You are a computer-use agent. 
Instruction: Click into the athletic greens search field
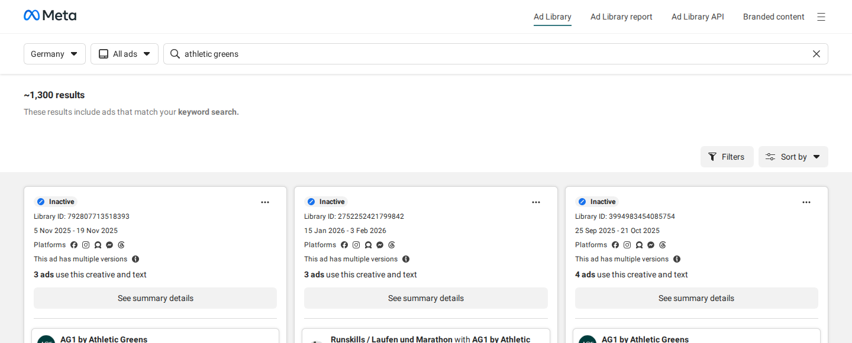[496, 54]
